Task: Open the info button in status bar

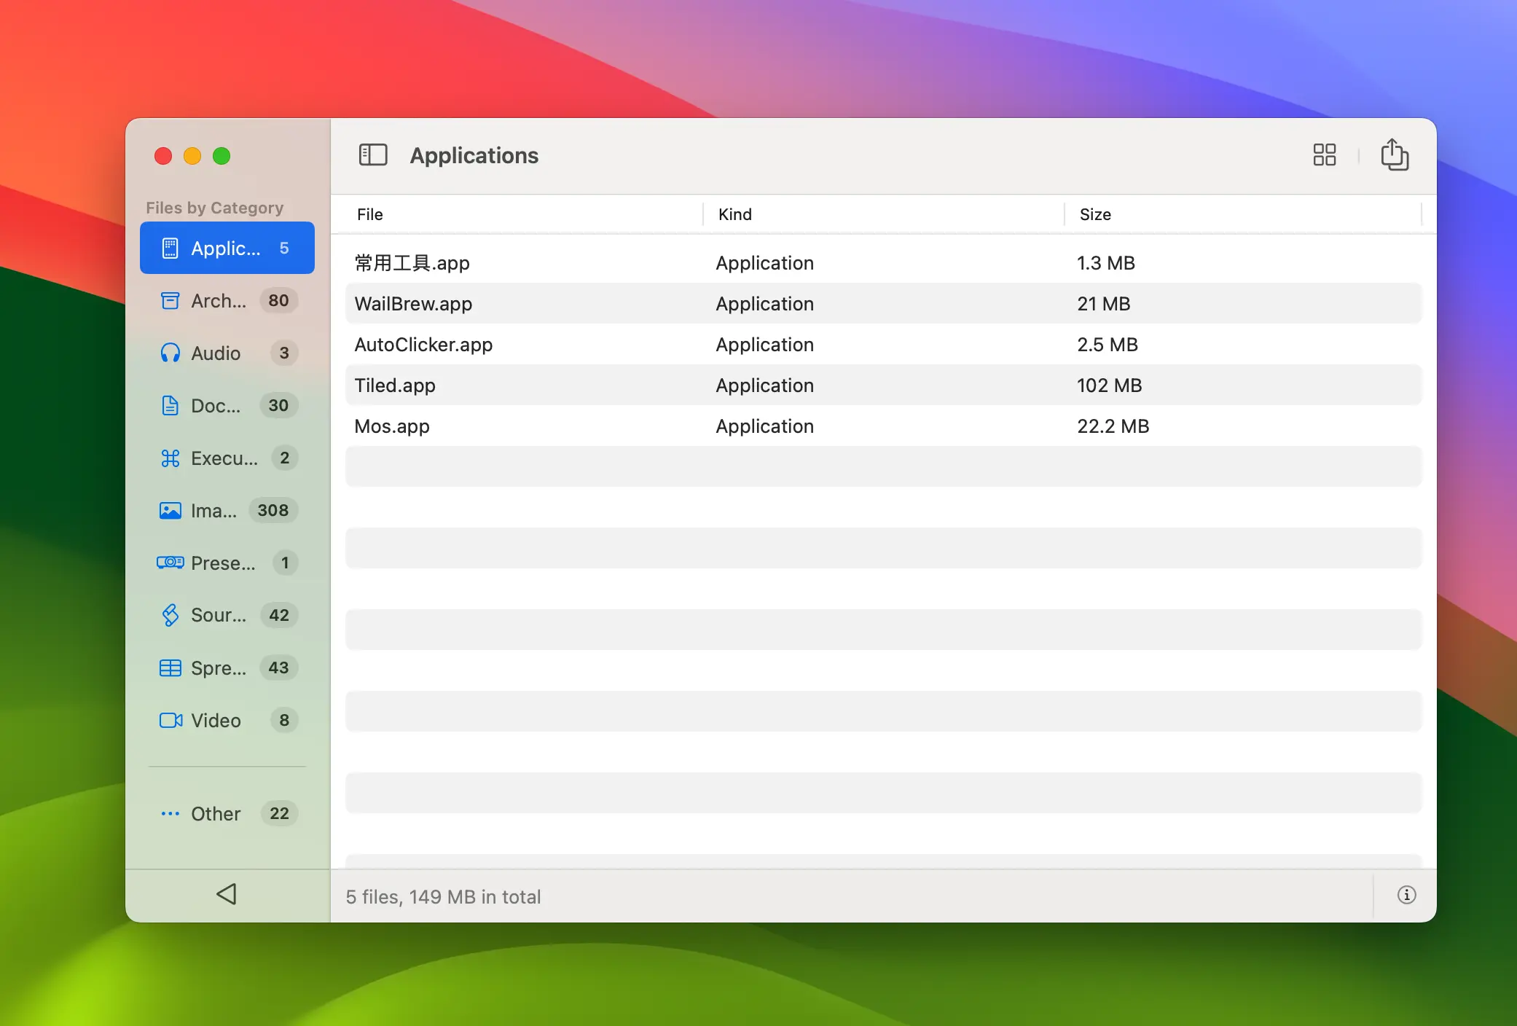Action: [x=1406, y=895]
